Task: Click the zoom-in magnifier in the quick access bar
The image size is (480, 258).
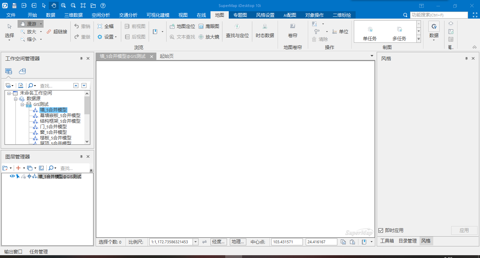Action: coord(63,6)
